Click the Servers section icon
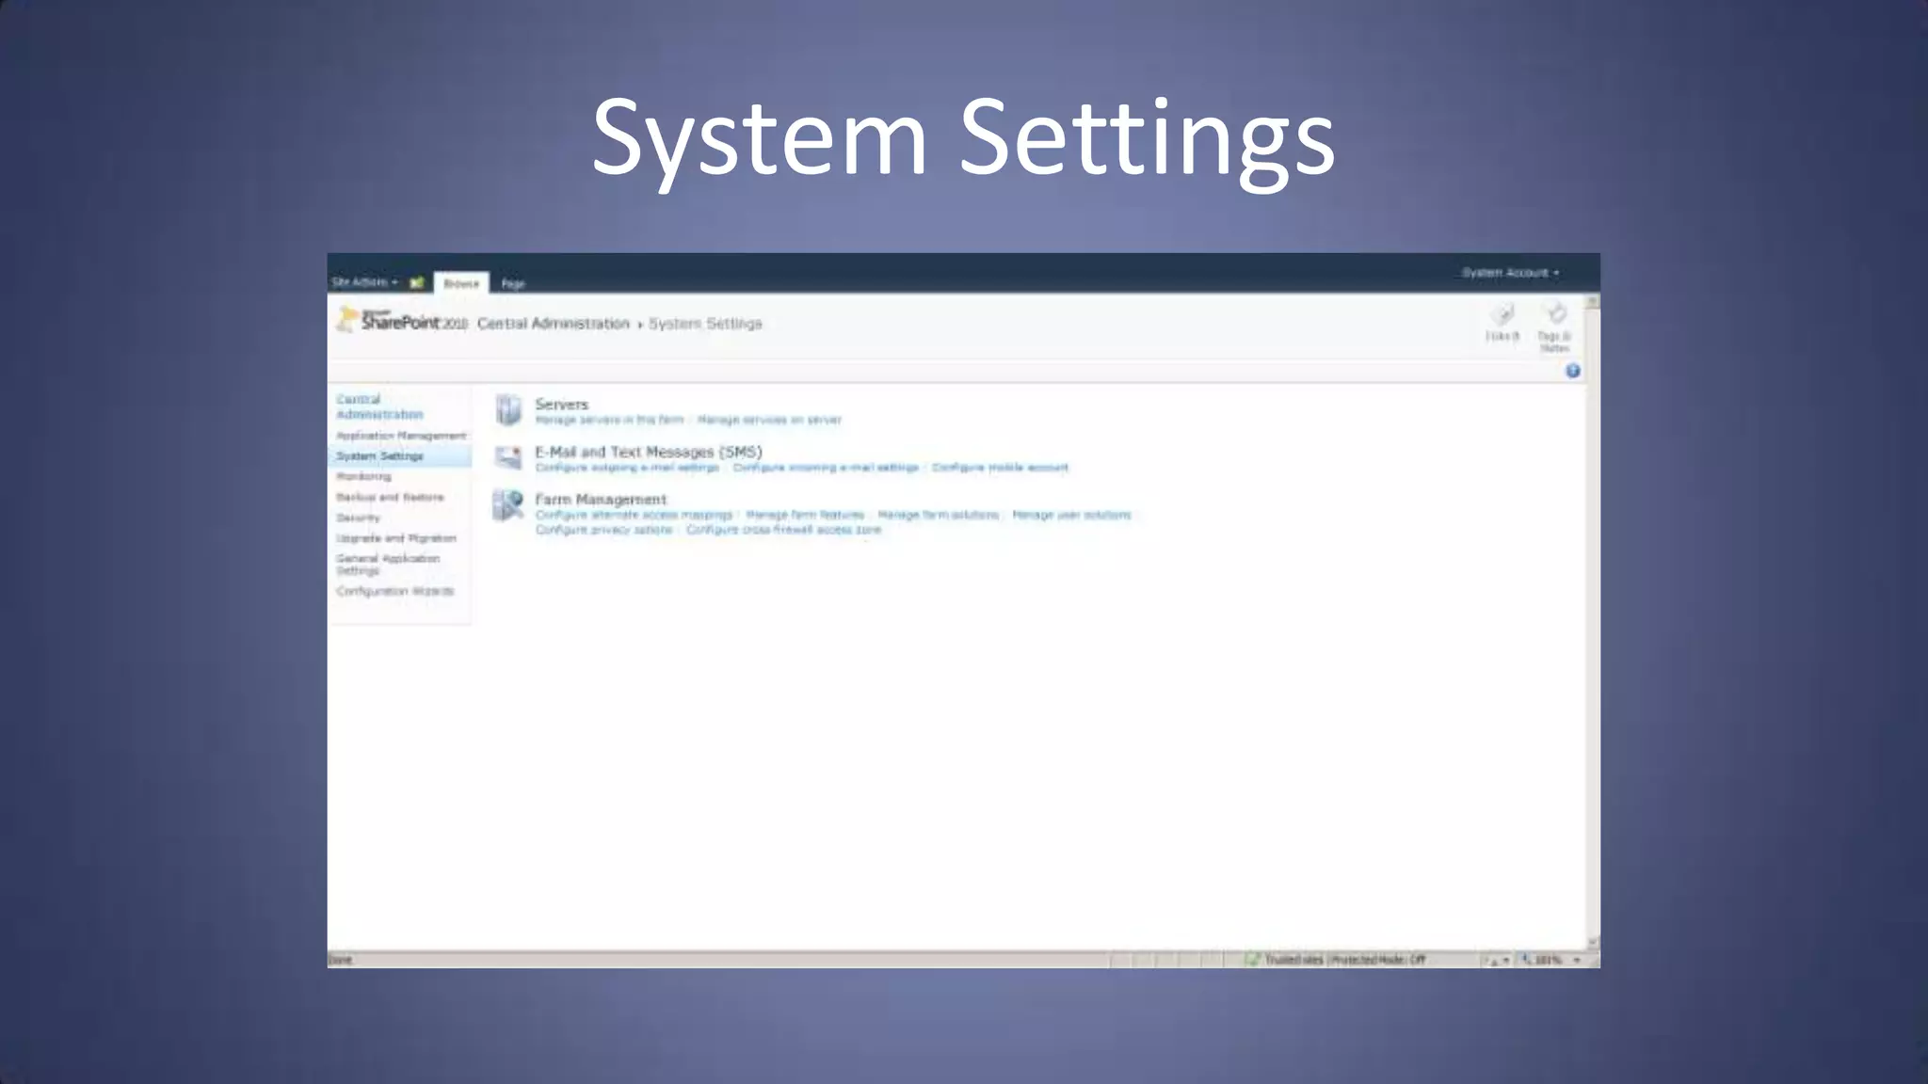The height and width of the screenshot is (1084, 1928). [x=508, y=410]
